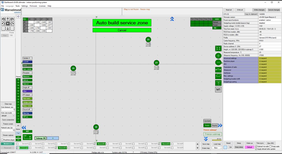Uncheck the Beacon25-d checkbox

159,144
